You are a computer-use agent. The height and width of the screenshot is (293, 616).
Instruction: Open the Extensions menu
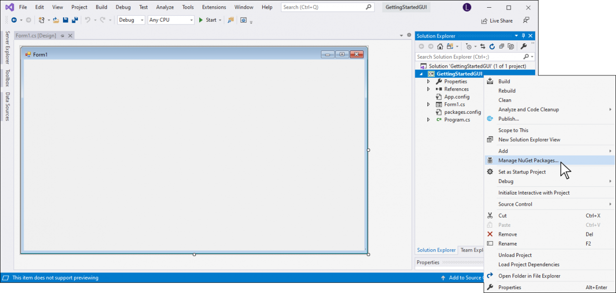point(214,7)
